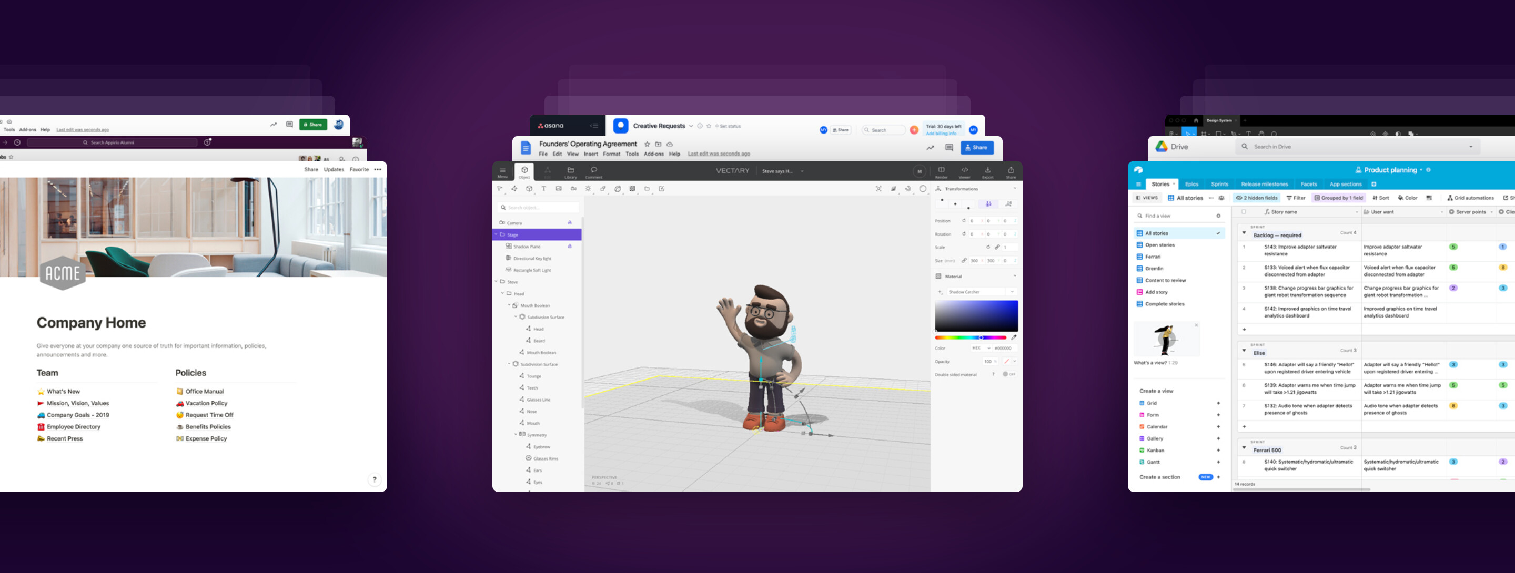
Task: Toggle the Camera lock icon
Action: point(569,223)
